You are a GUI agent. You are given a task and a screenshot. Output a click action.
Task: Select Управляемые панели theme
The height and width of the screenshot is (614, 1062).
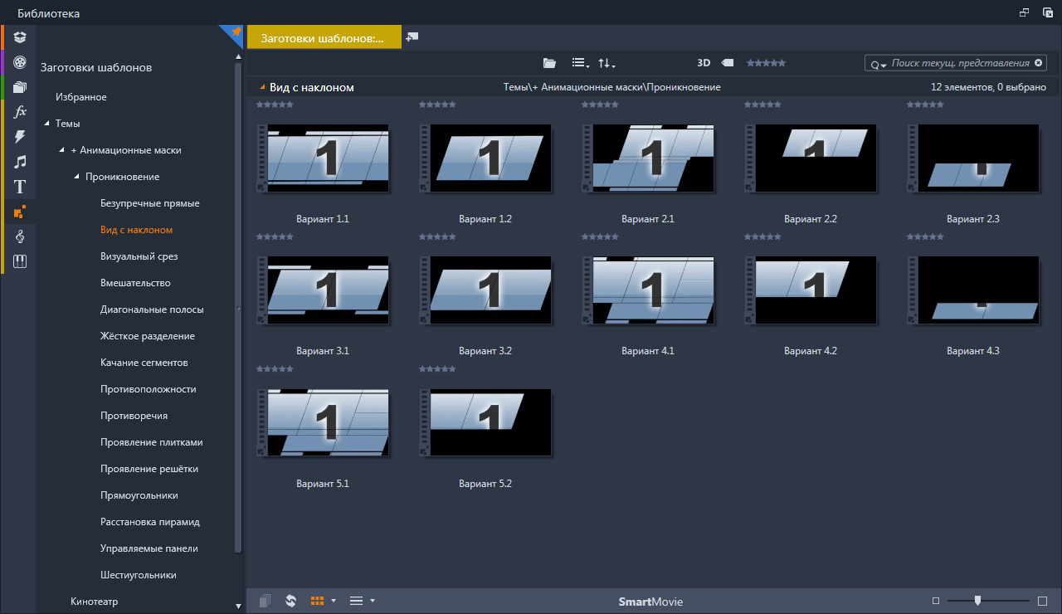tap(149, 548)
